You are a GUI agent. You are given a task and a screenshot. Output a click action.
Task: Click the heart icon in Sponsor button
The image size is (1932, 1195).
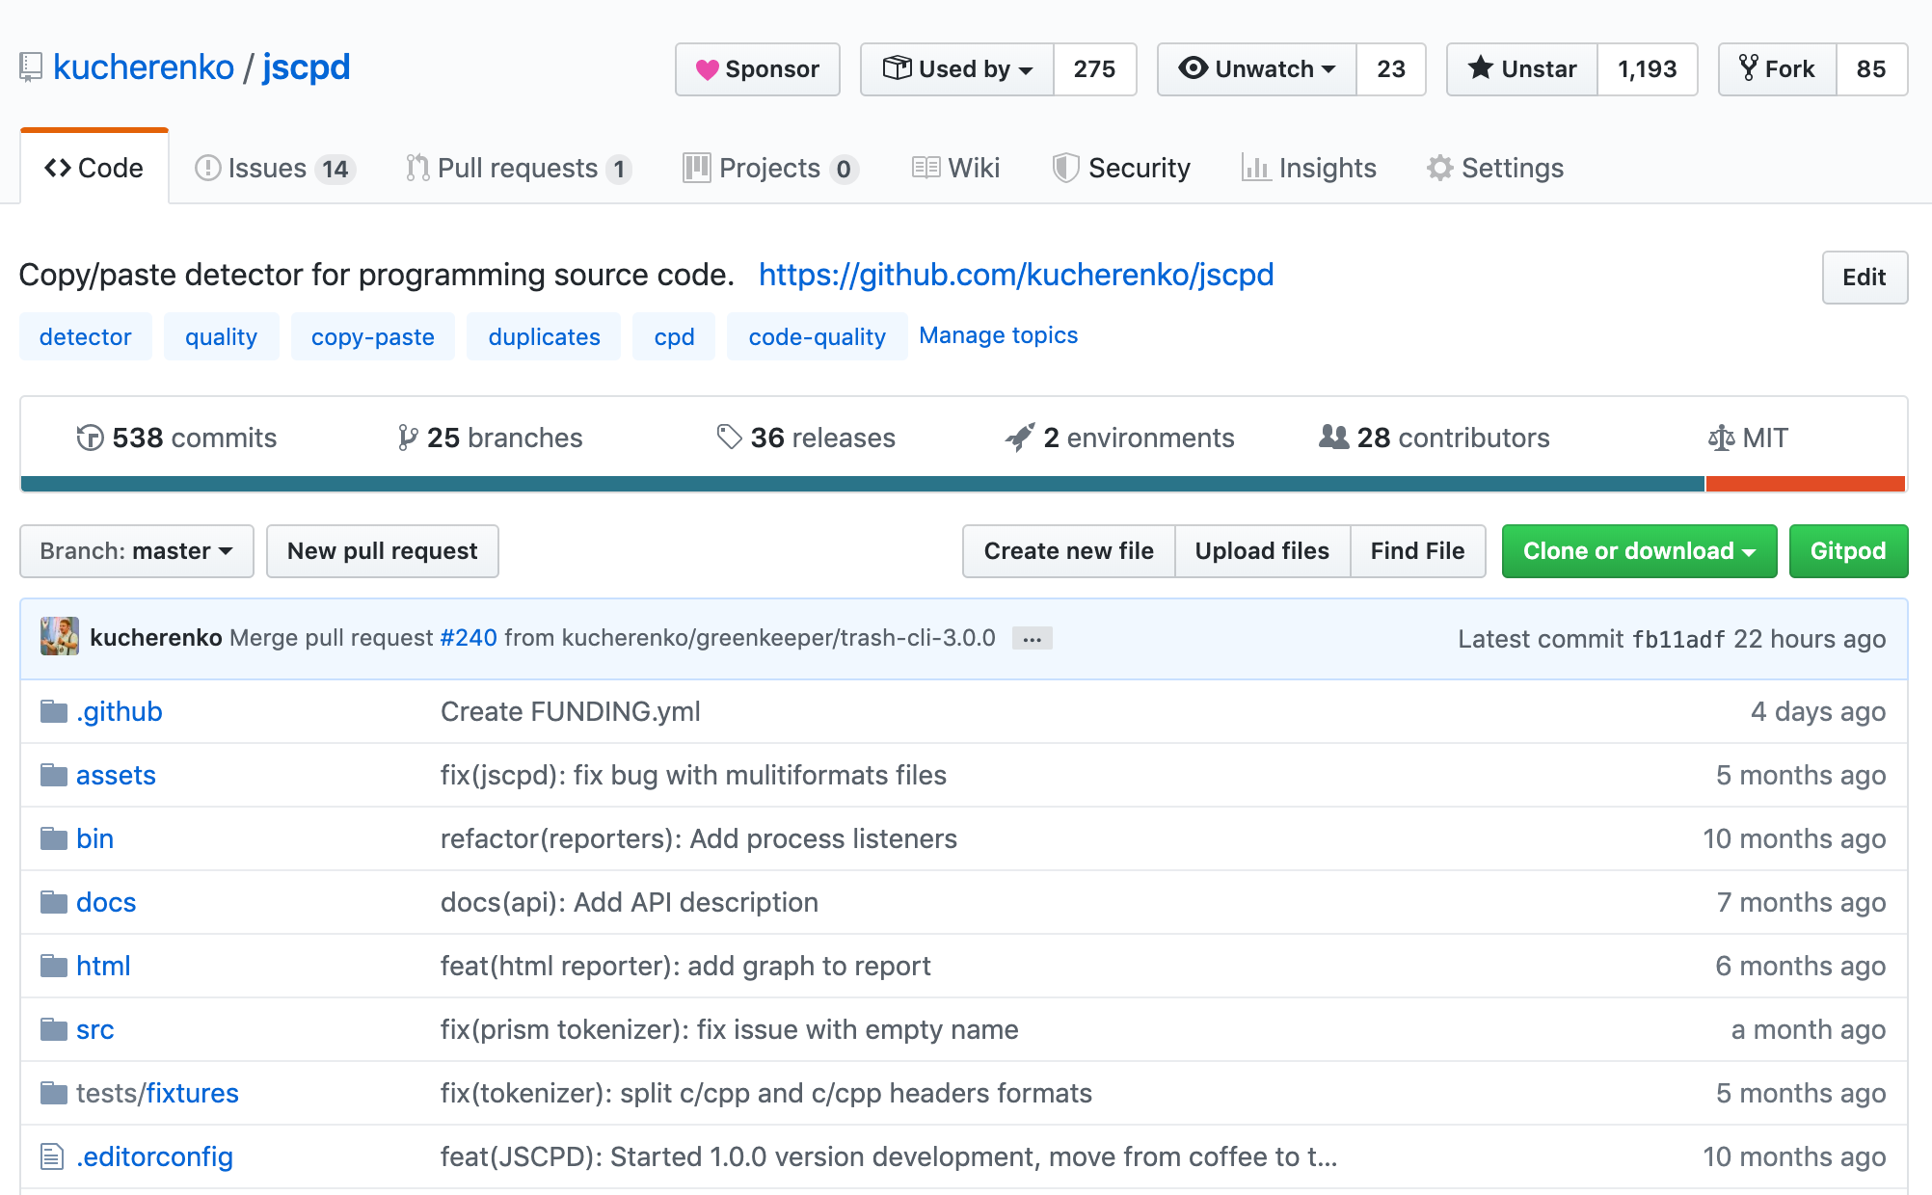[708, 69]
